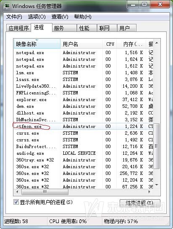This screenshot has width=173, height=229.
Task: Click the 37,412 K memory value
Action: click(133, 99)
